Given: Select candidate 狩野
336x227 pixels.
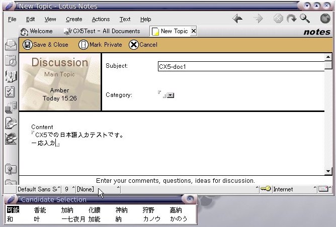Looking at the screenshot, I should click(x=148, y=210).
